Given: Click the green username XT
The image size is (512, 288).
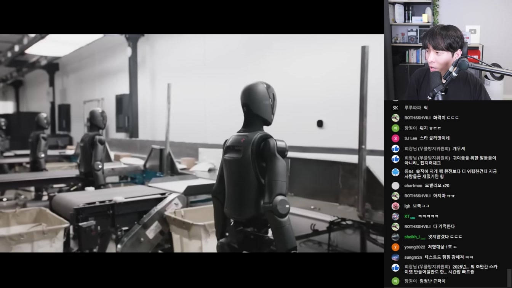Looking at the screenshot, I should pyautogui.click(x=407, y=216).
